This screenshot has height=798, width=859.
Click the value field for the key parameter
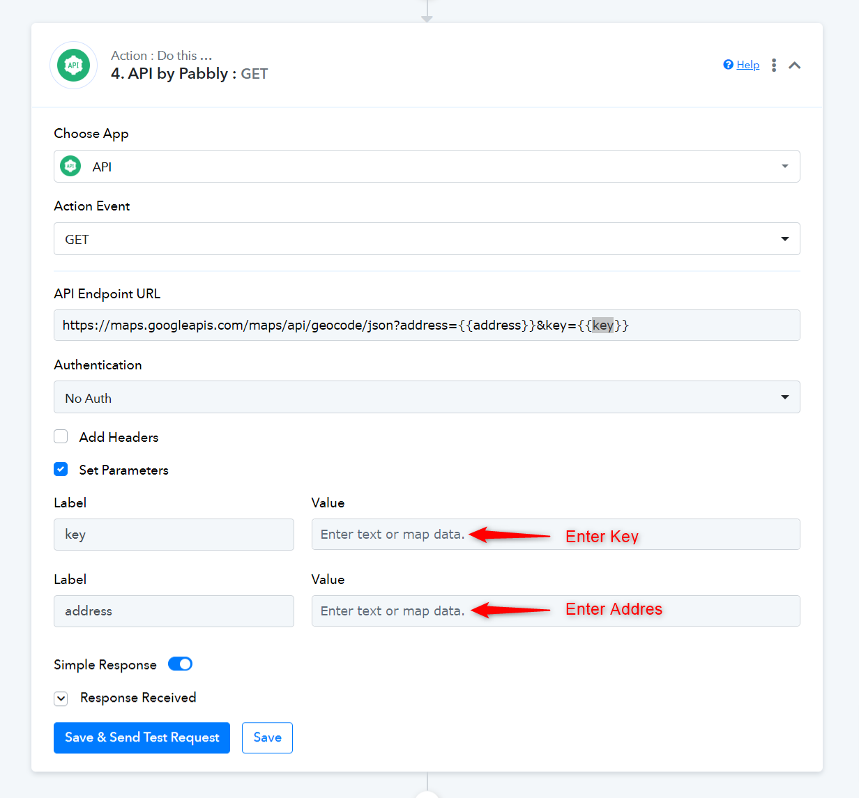point(556,535)
